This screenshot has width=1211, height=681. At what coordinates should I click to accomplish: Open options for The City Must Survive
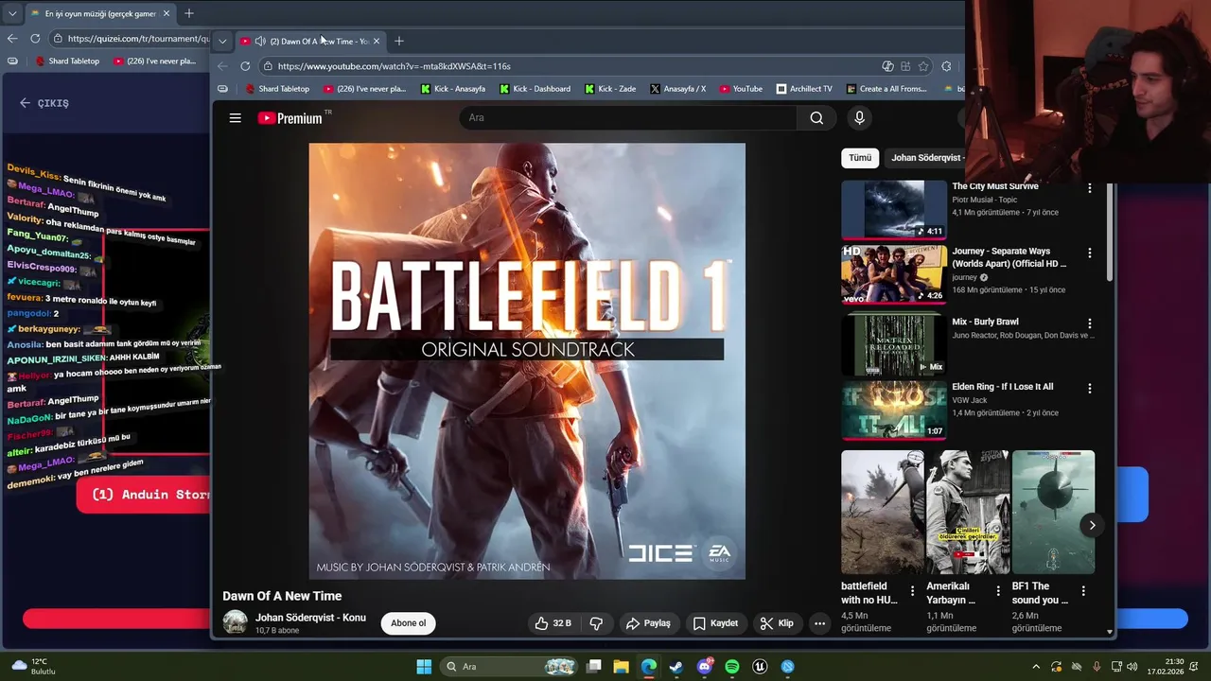click(x=1089, y=188)
